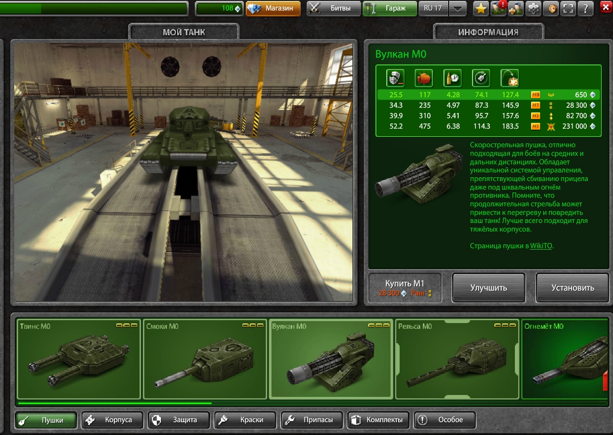Open friends list with red alert badge
The width and height of the screenshot is (613, 435).
pos(499,8)
